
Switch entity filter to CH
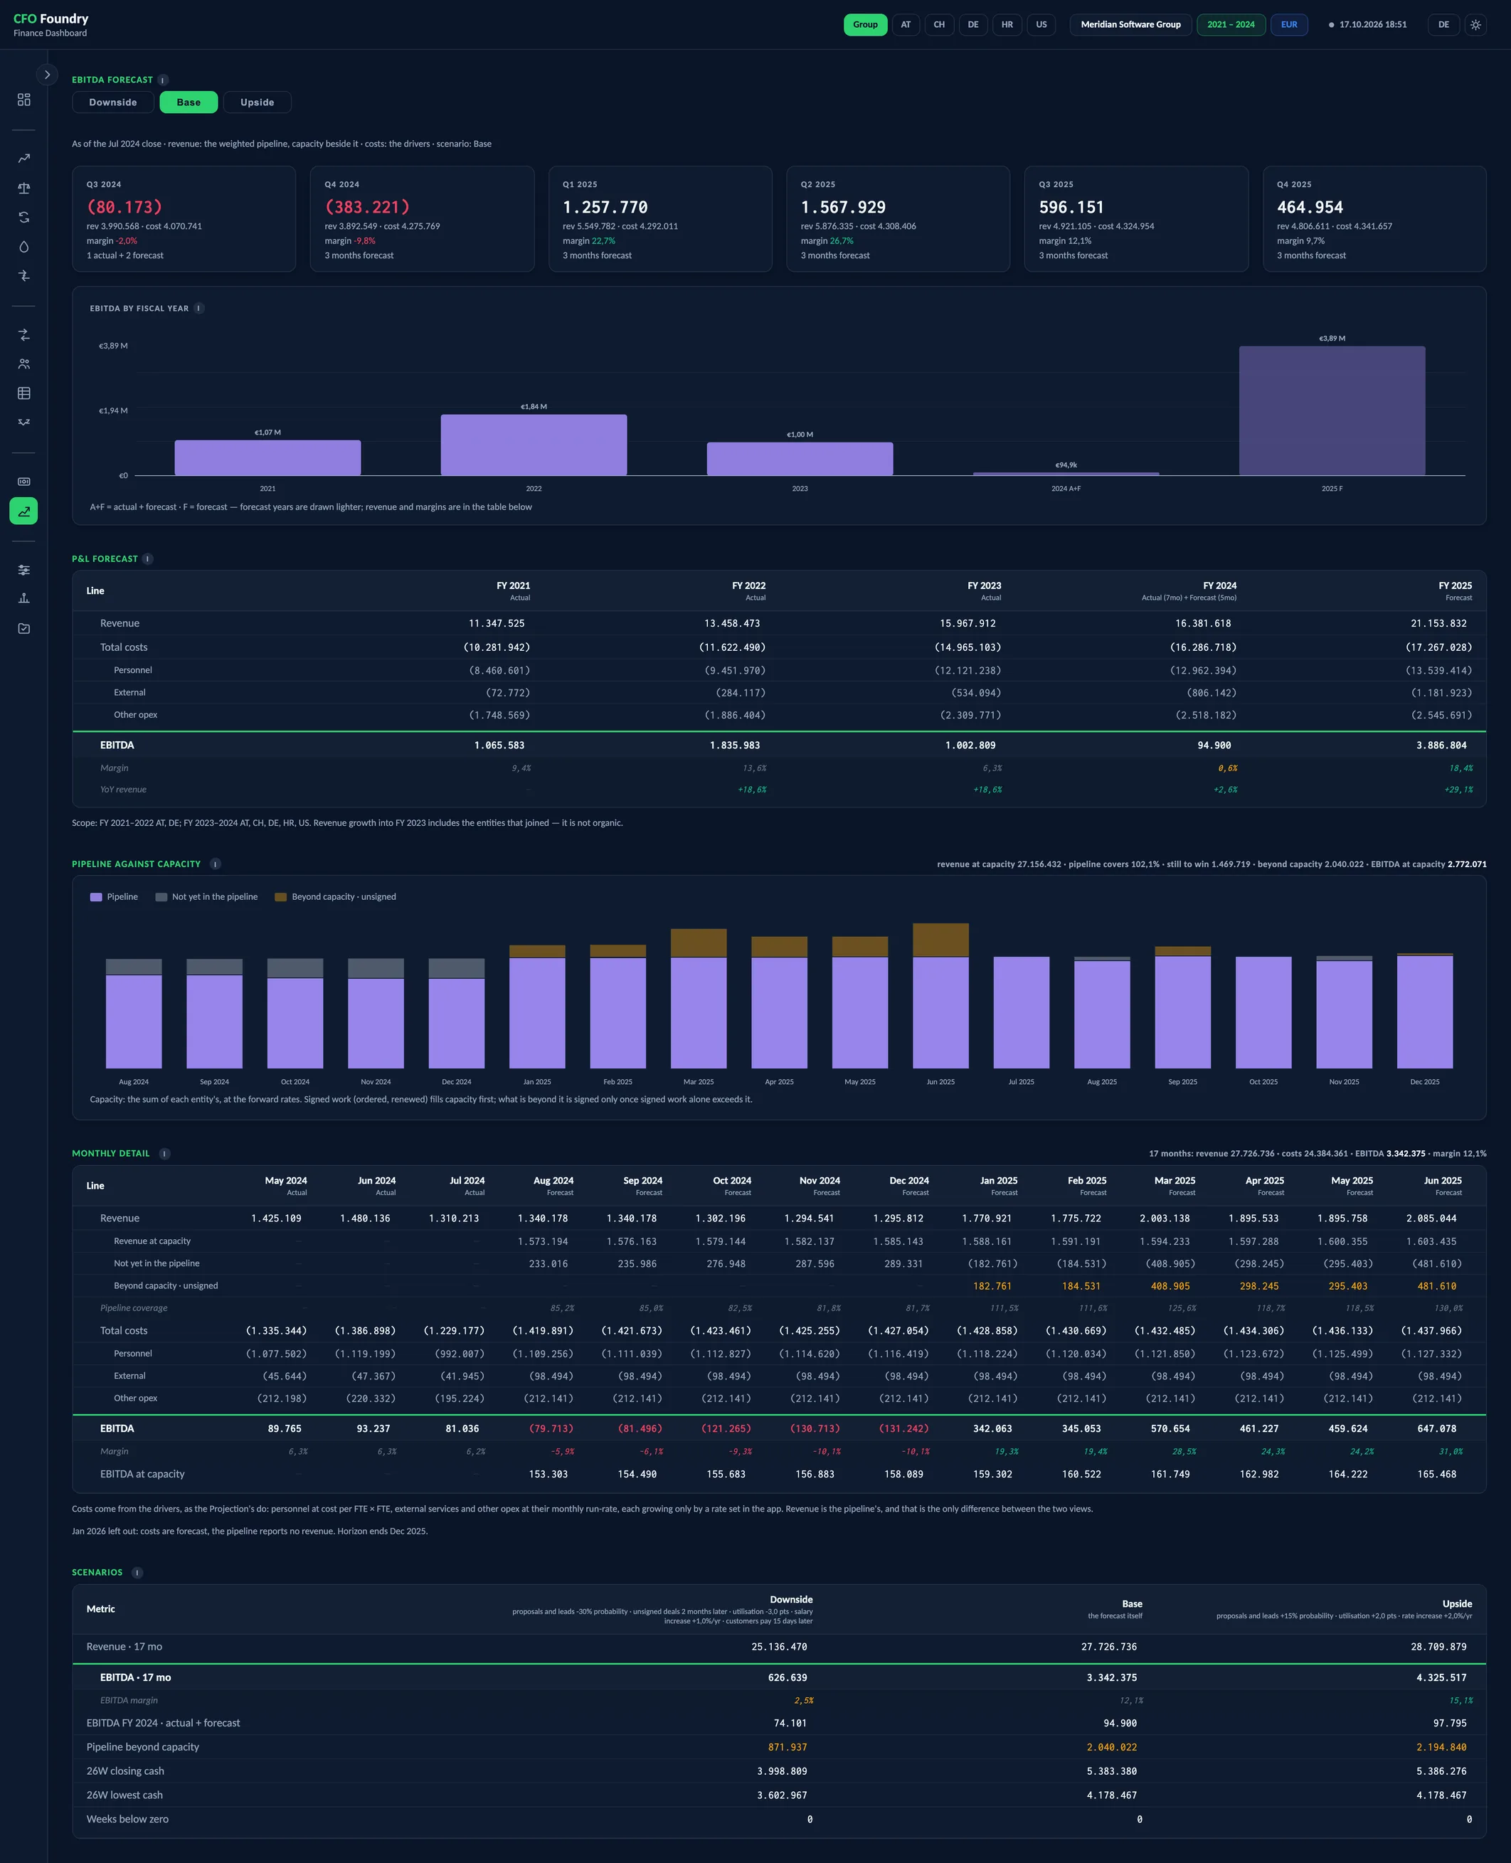coord(939,24)
